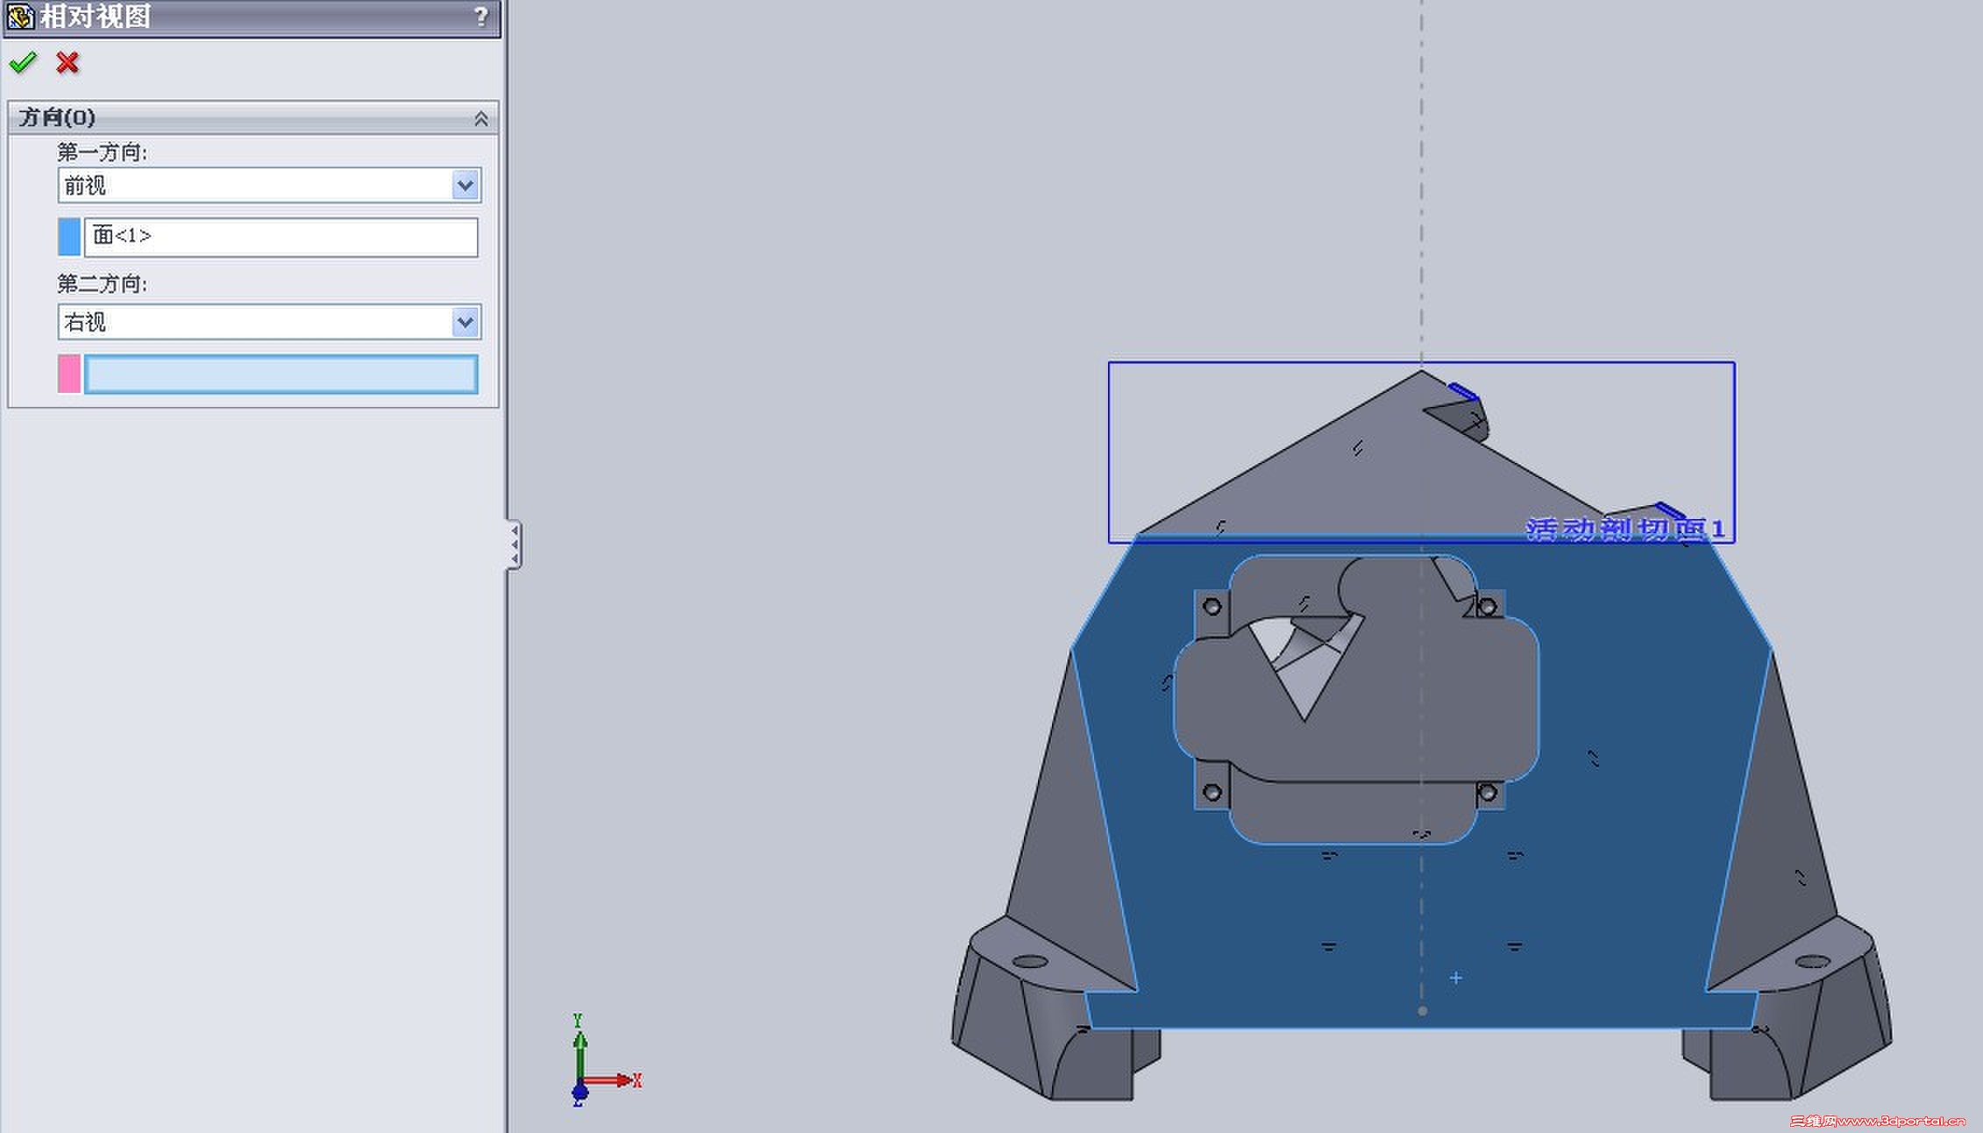The width and height of the screenshot is (1983, 1133).
Task: Open the 第二方向 右视 dropdown
Action: pyautogui.click(x=465, y=322)
